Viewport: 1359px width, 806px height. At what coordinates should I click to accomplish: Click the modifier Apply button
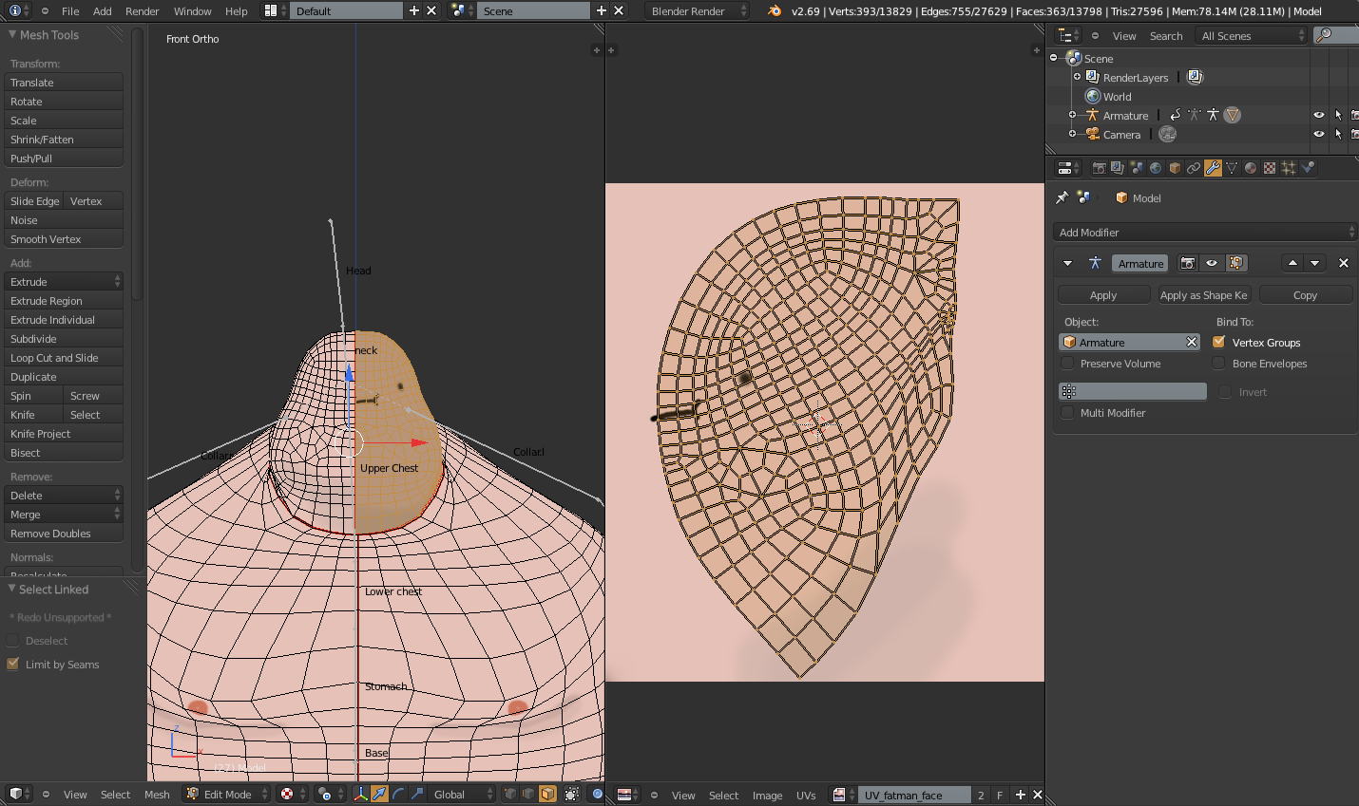tap(1103, 294)
